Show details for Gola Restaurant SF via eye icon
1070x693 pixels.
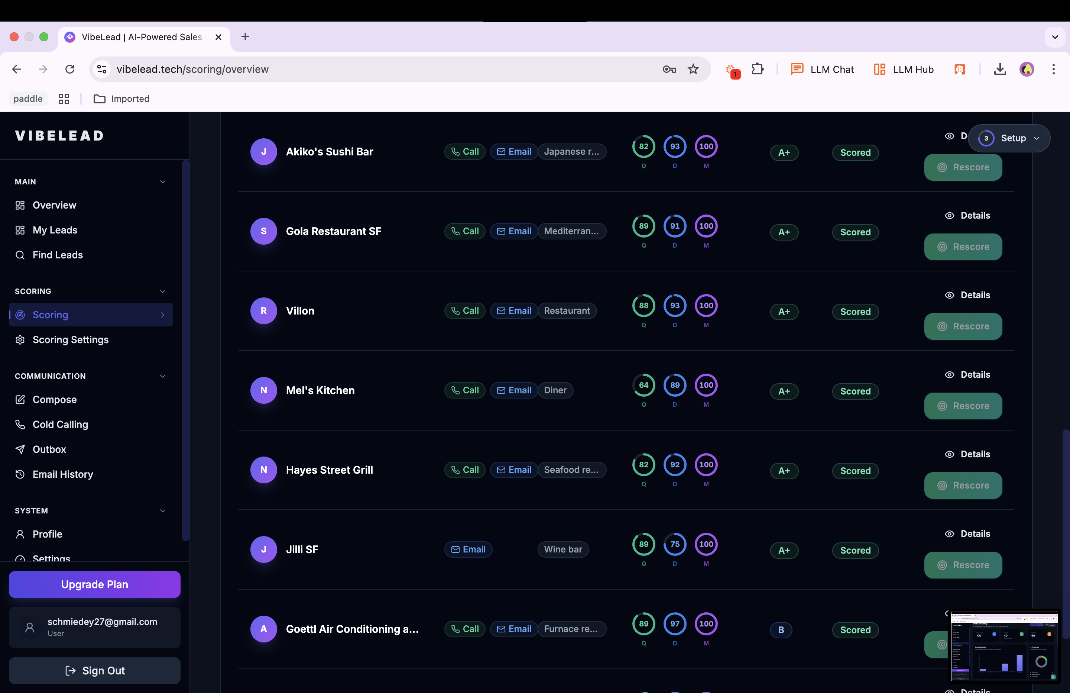950,215
